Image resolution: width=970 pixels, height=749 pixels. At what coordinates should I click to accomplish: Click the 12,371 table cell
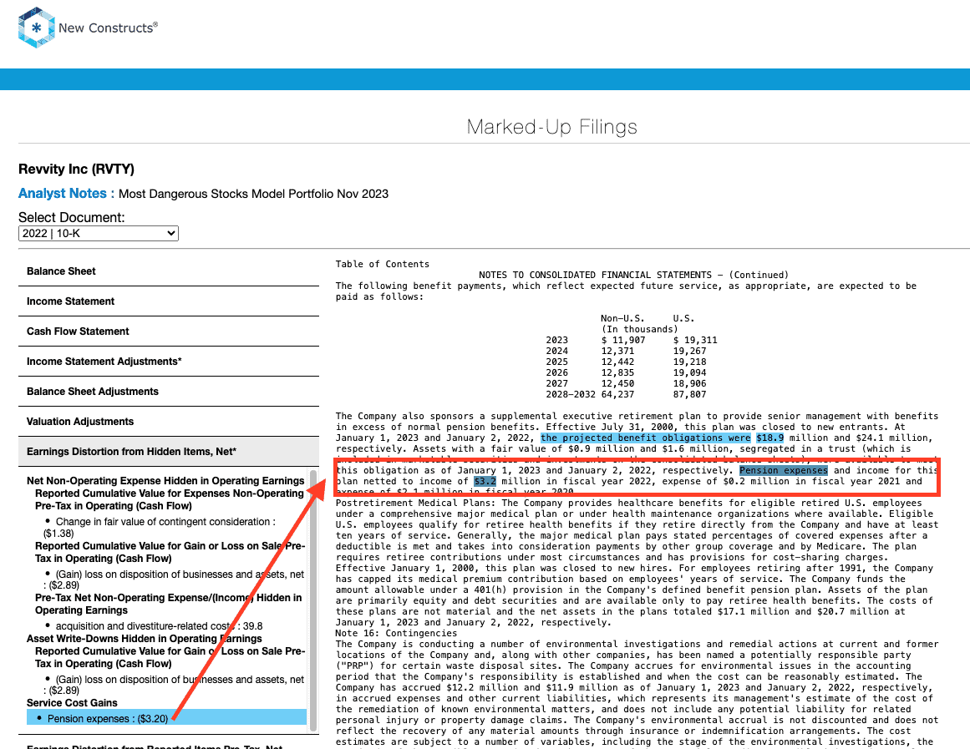617,352
